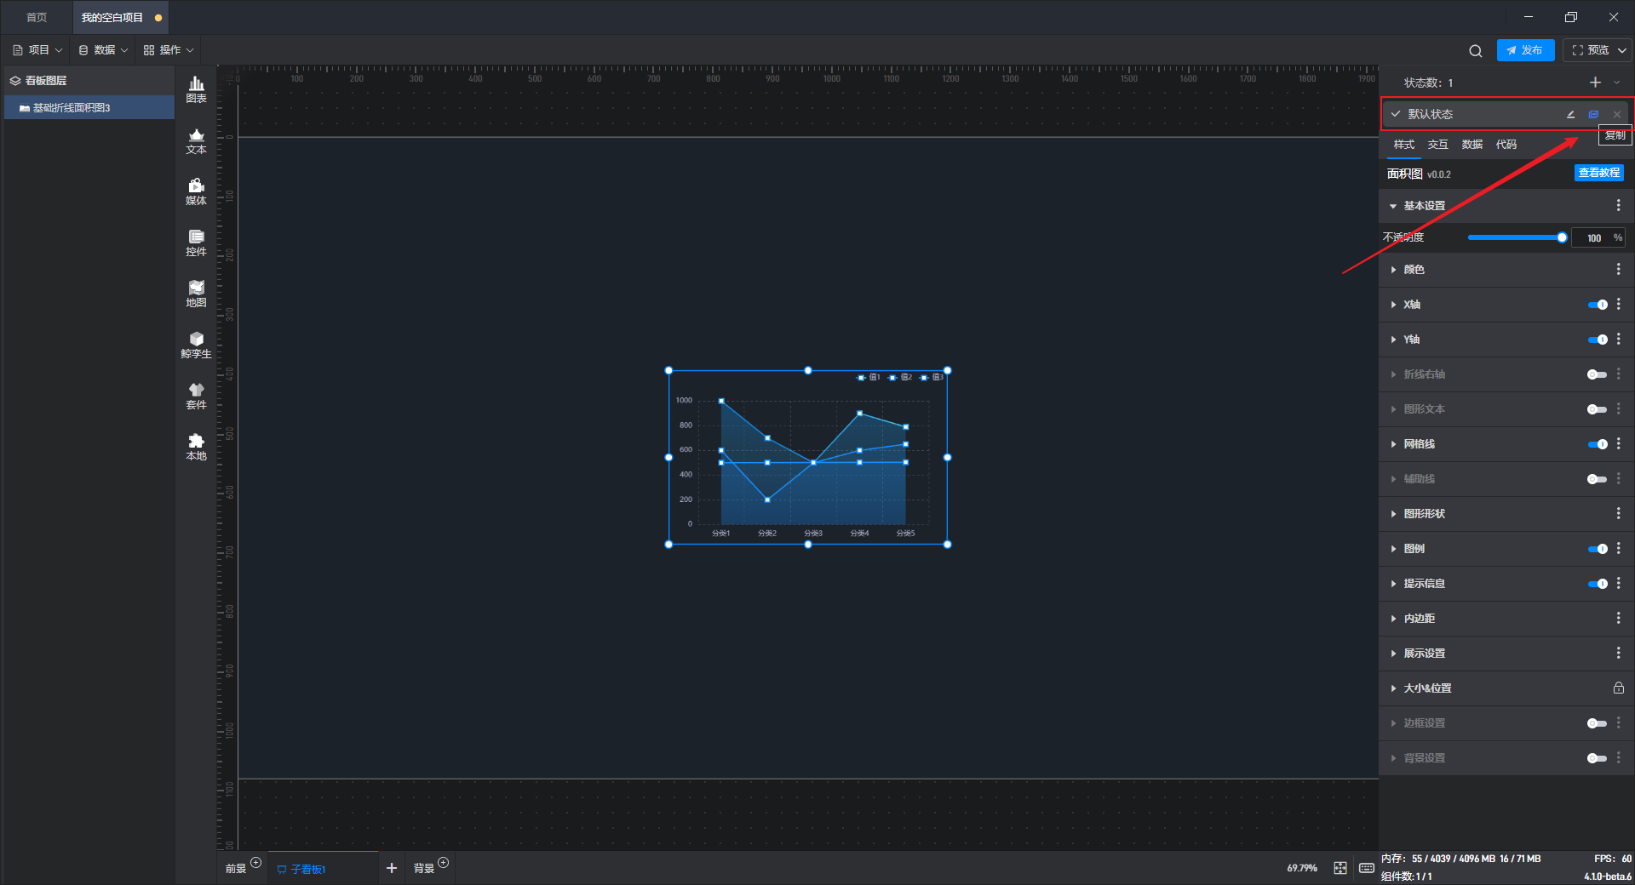Open the 文本 text component panel

pos(196,141)
